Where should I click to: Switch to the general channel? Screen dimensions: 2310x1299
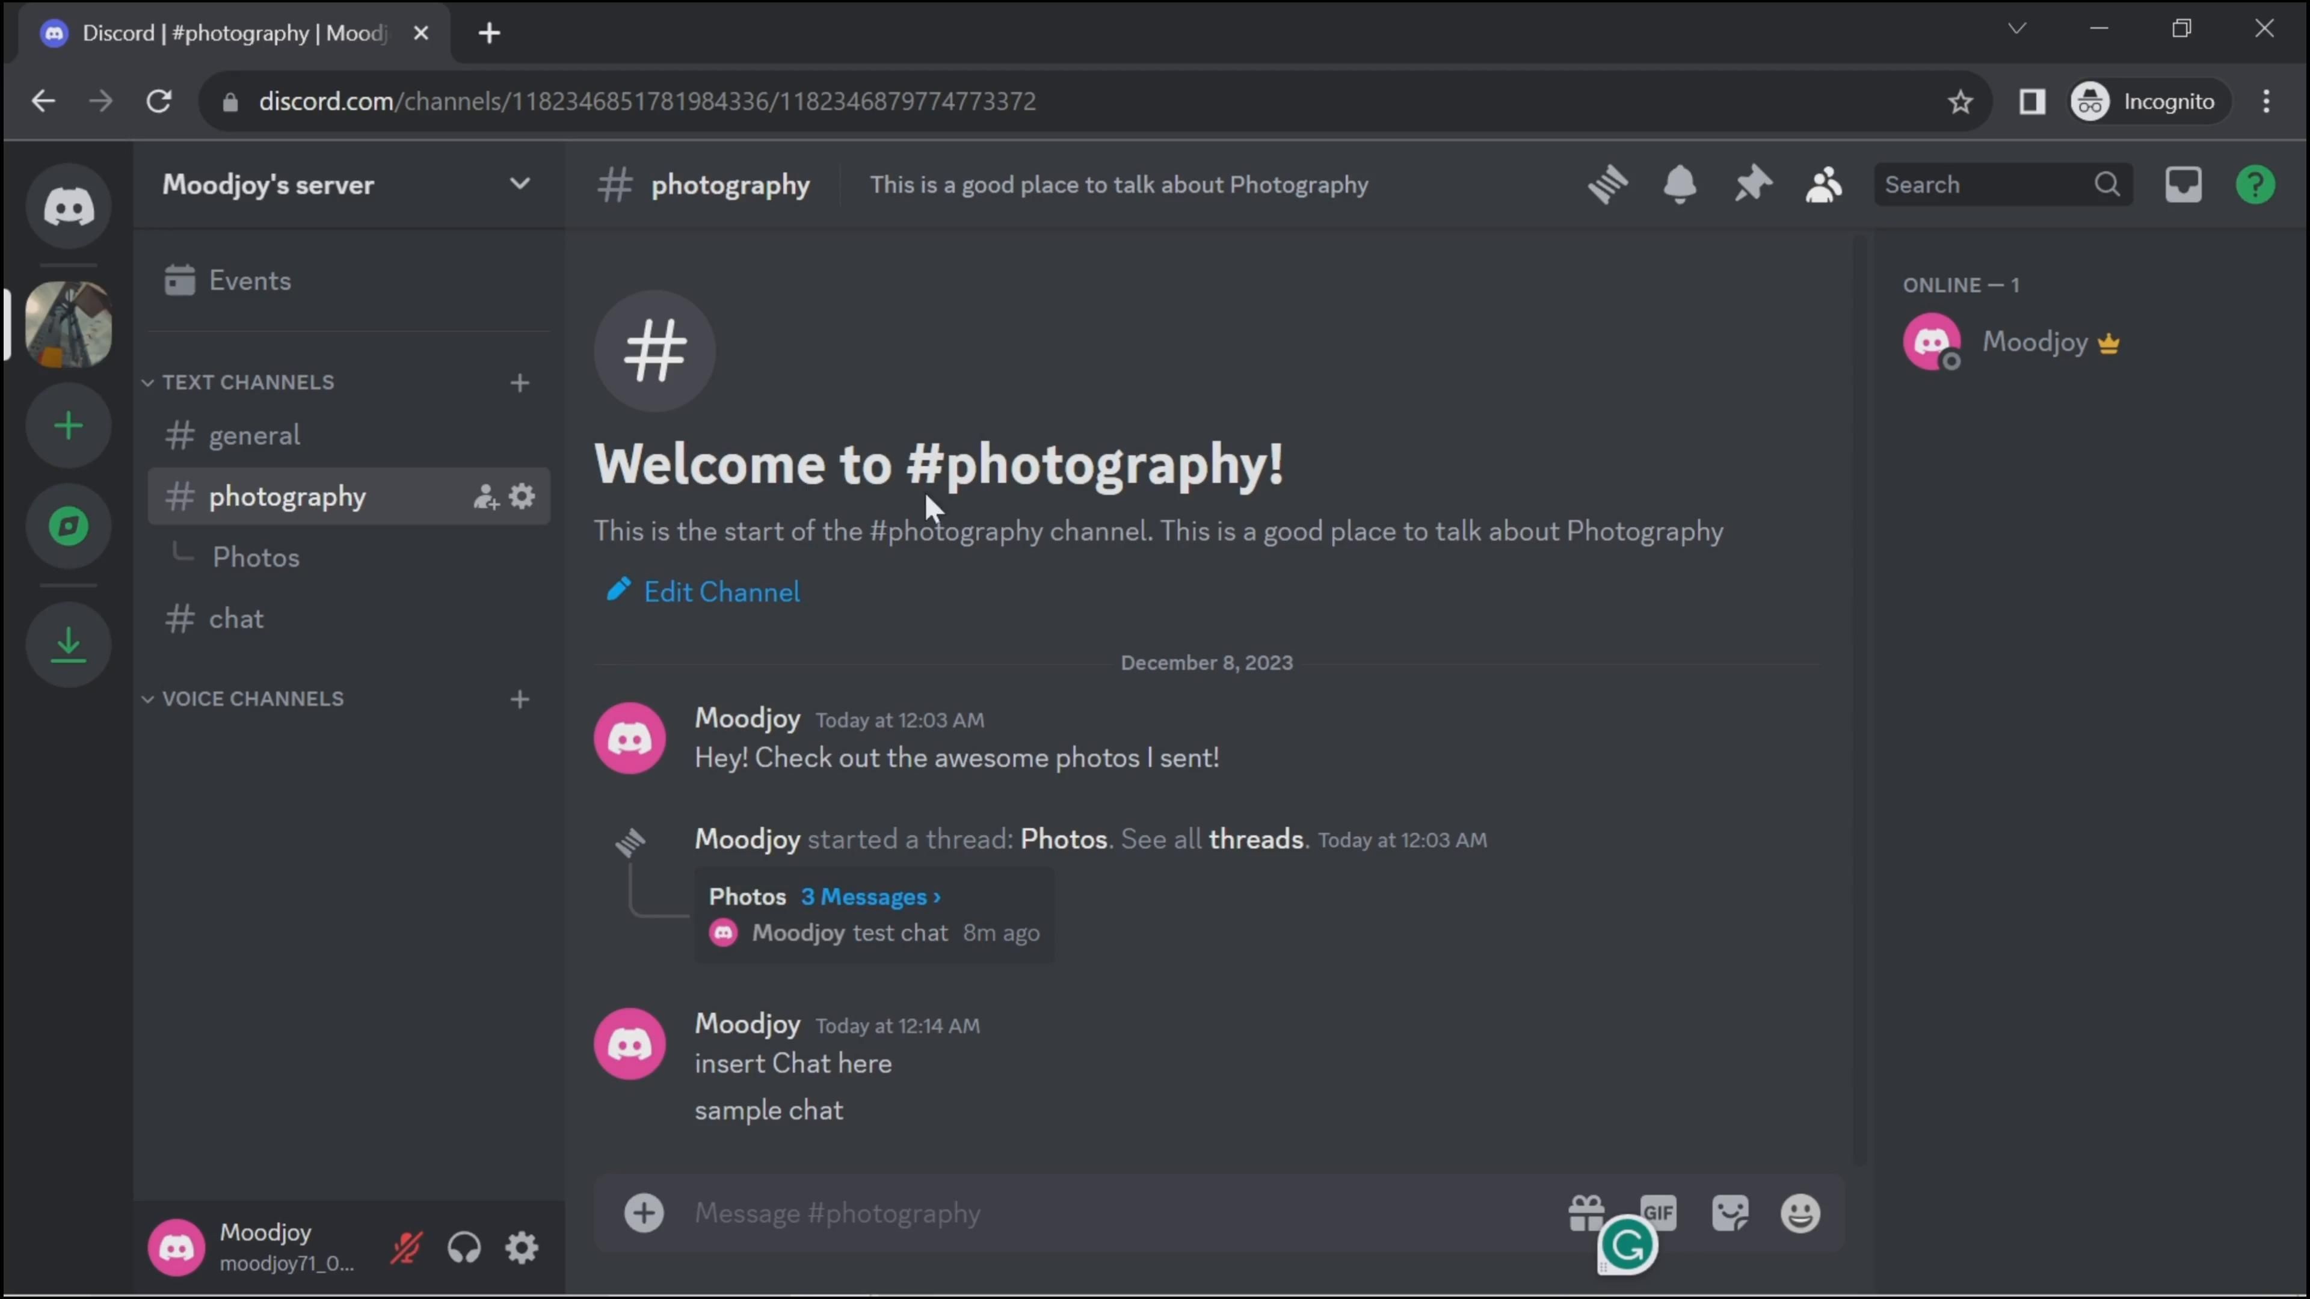pyautogui.click(x=254, y=435)
